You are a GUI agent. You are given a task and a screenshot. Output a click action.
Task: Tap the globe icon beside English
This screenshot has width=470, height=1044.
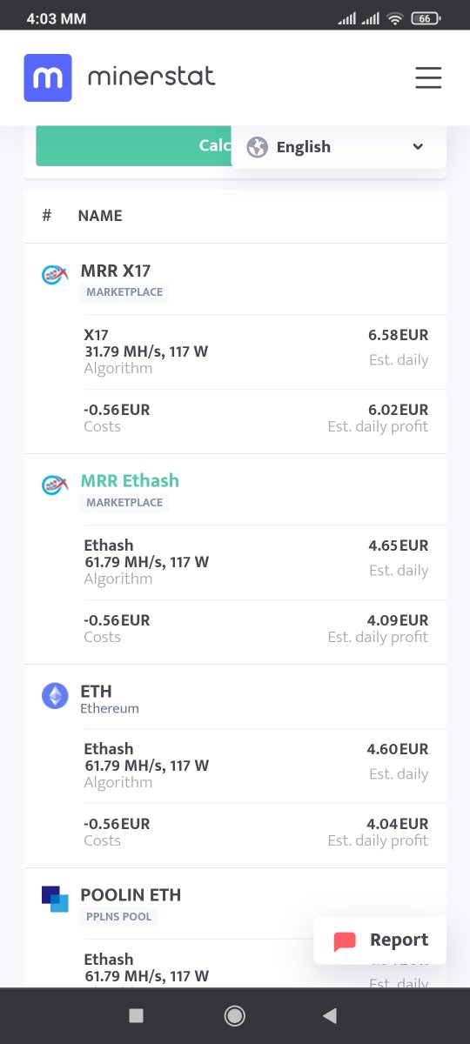[x=257, y=147]
